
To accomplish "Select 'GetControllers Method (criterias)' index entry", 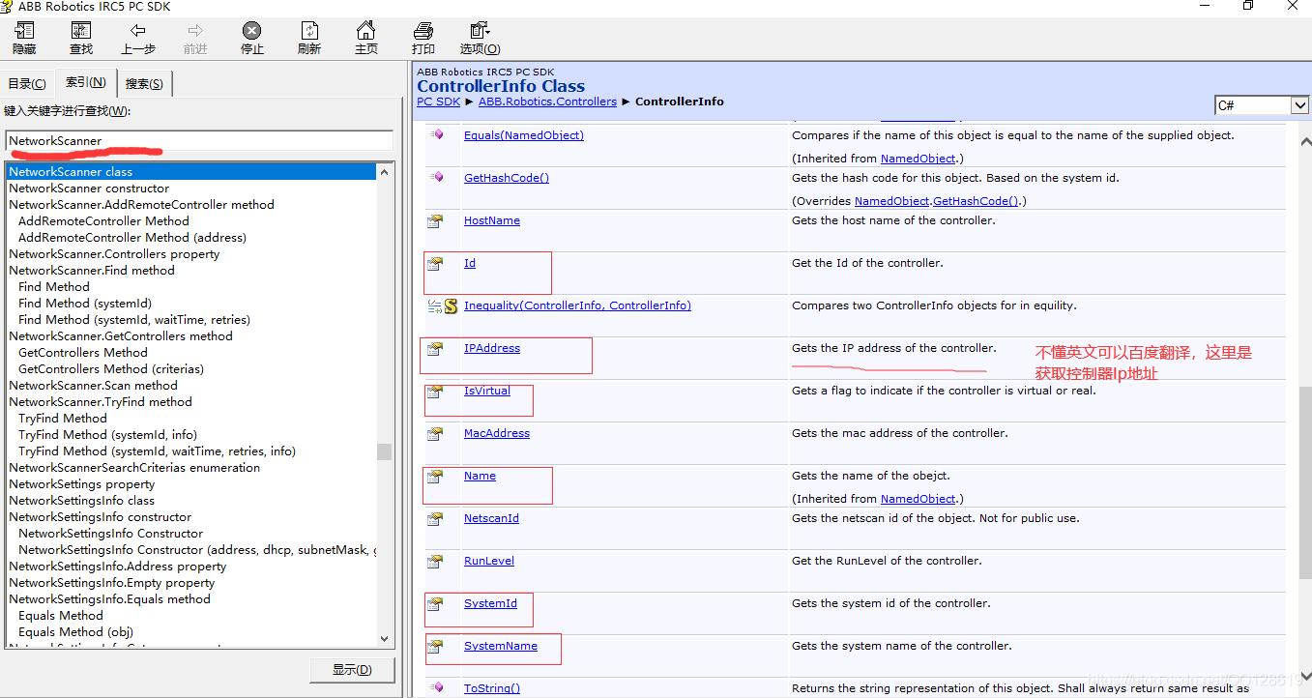I will coord(111,369).
